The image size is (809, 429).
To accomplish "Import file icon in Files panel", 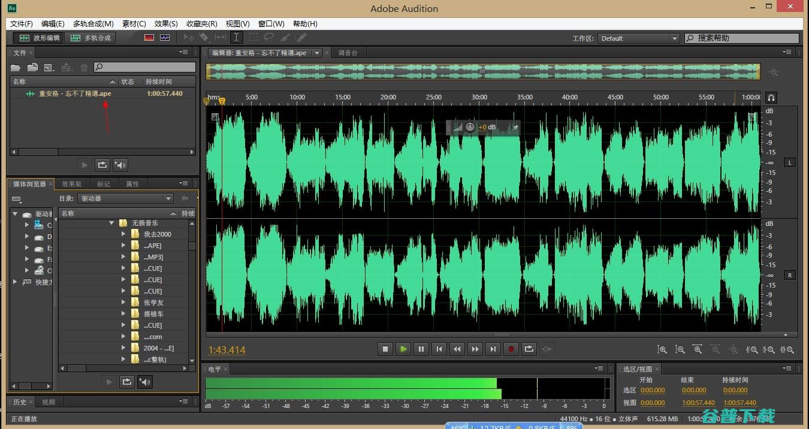I will pos(33,68).
